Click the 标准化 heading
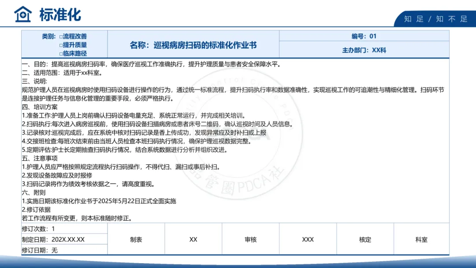476x268 pixels. pyautogui.click(x=60, y=15)
